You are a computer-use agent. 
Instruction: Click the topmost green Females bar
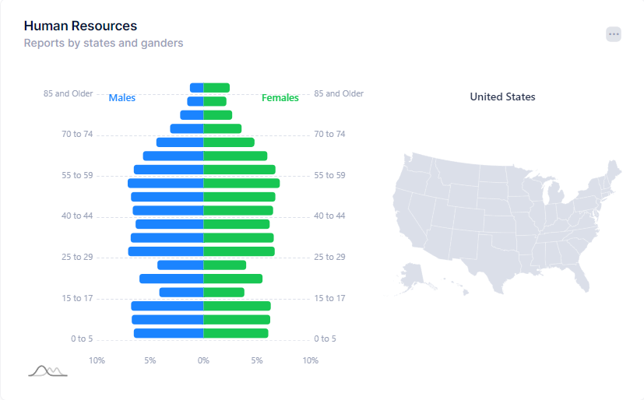(x=216, y=88)
